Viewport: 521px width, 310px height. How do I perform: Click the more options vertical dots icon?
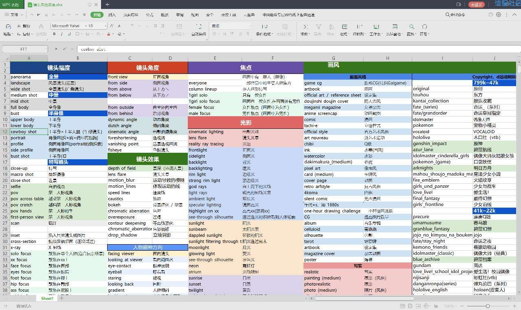tap(506, 15)
